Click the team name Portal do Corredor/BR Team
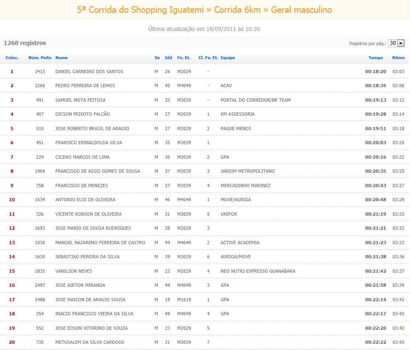This screenshot has width=410, height=350. (x=255, y=100)
